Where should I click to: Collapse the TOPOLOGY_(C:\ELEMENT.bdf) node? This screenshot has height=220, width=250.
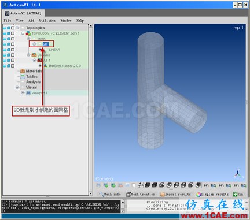[23, 33]
